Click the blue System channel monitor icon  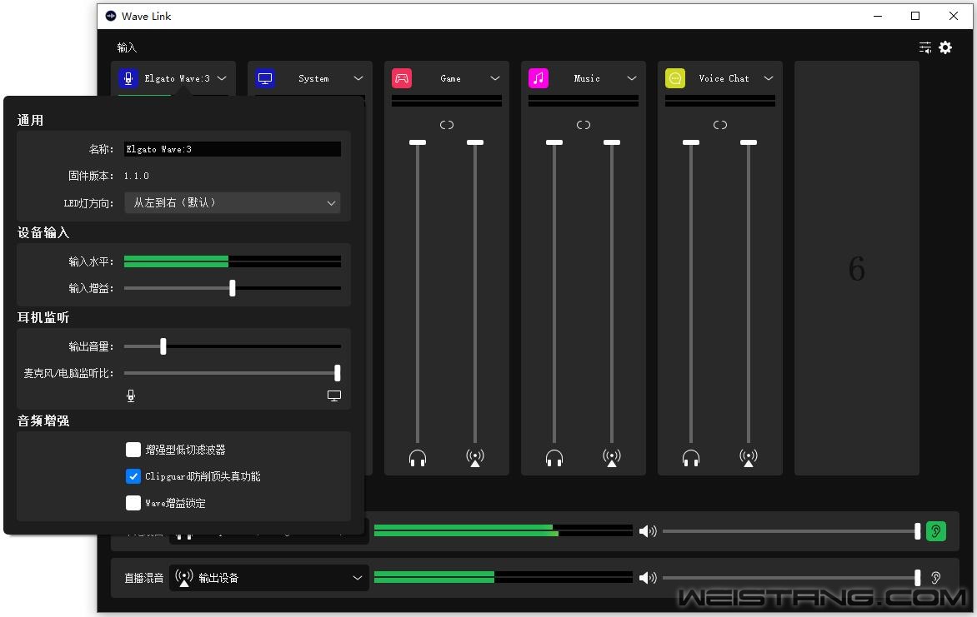click(265, 78)
